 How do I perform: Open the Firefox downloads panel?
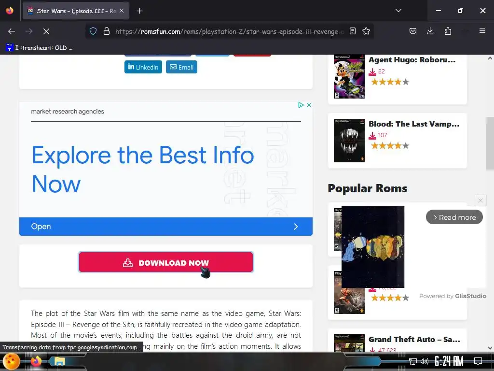click(430, 31)
